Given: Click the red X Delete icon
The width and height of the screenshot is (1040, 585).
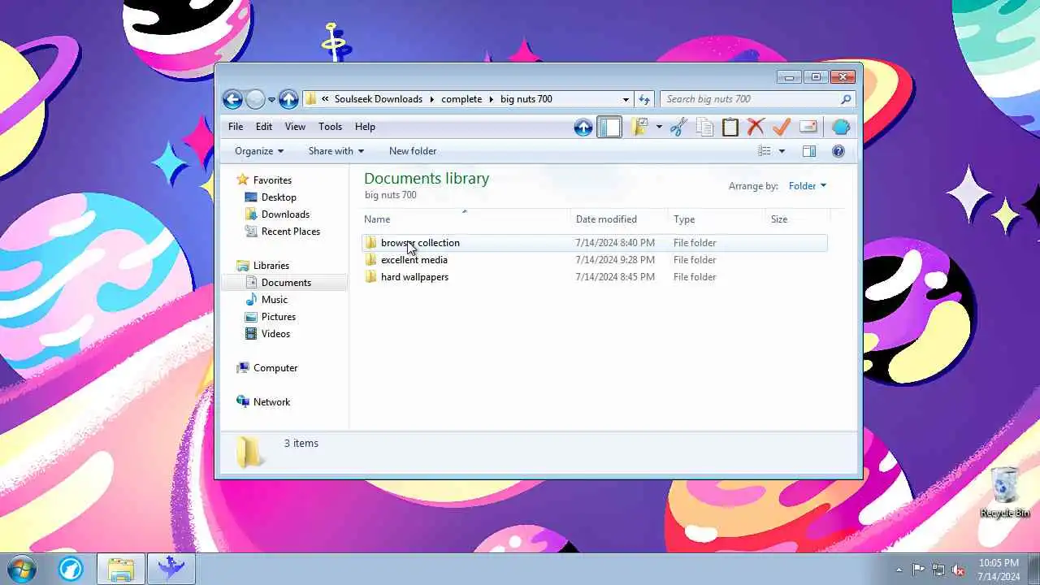Looking at the screenshot, I should coord(756,127).
